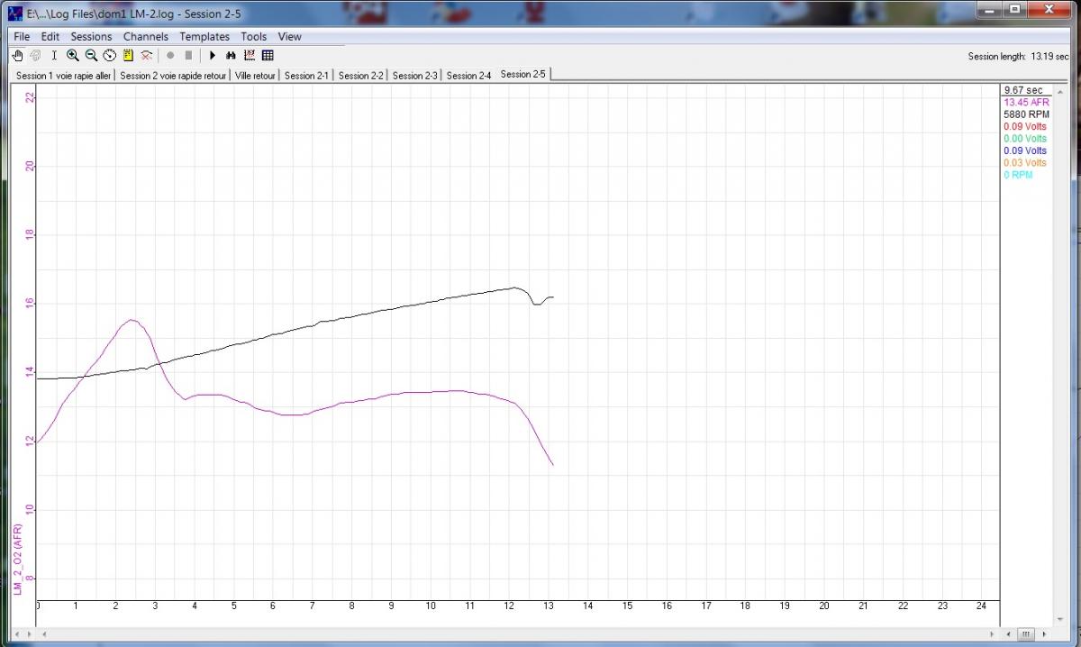Switch to Session 1 voie rapie aller tab
The width and height of the screenshot is (1081, 647).
coord(64,76)
